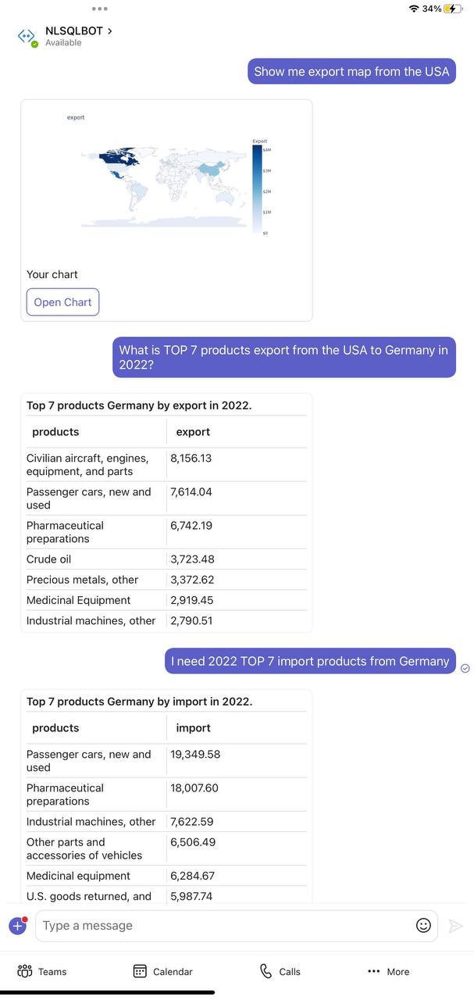Tap the battery indicator icon
This screenshot has height=1000, width=474.
pyautogui.click(x=454, y=9)
